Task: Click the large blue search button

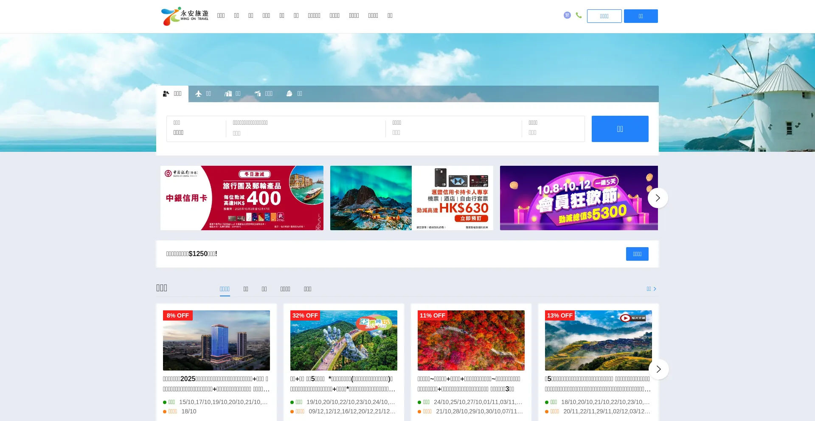Action: tap(620, 129)
